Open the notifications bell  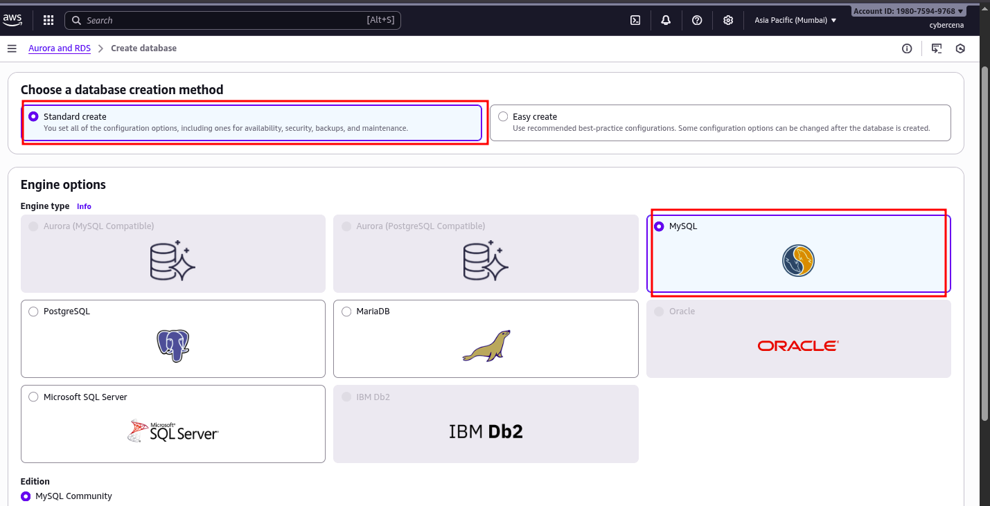[666, 20]
